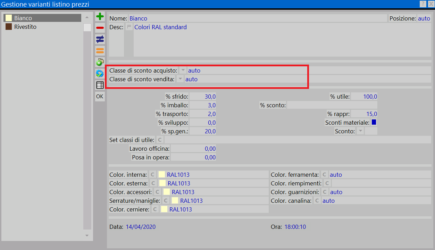Open Classe di sconto vendita dropdown
Screen dimensions: 435x250
tap(180, 79)
